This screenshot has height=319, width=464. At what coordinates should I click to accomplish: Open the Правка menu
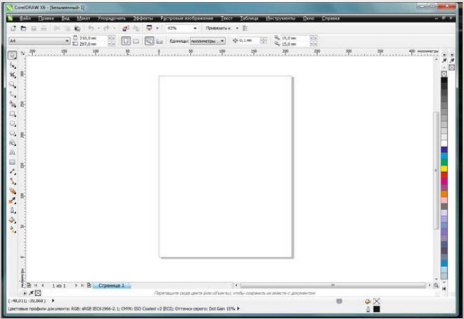click(46, 18)
